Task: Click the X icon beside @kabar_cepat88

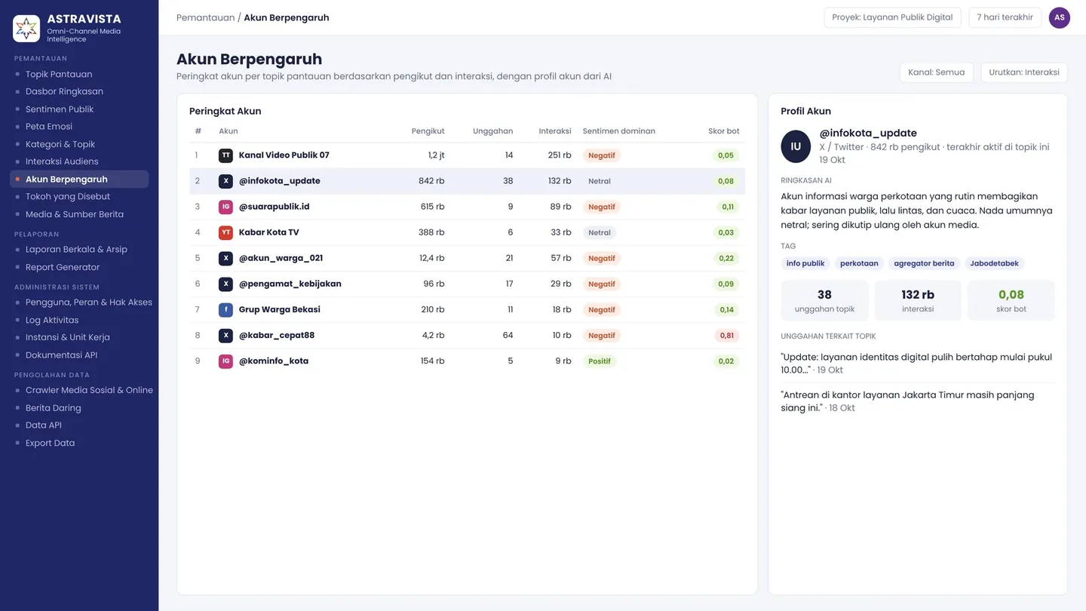Action: pyautogui.click(x=225, y=335)
